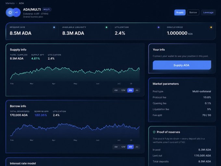The height and width of the screenshot is (166, 221).
Task: Go to Markets in the breadcrumb
Action: pyautogui.click(x=10, y=3)
